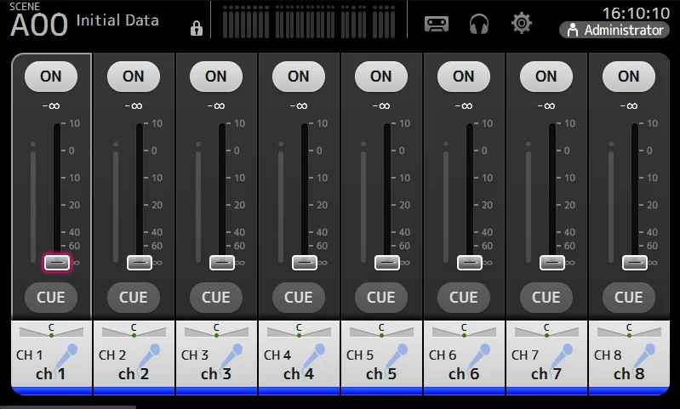The width and height of the screenshot is (680, 409).
Task: Click the channel 7 fader knob
Action: coord(552,263)
